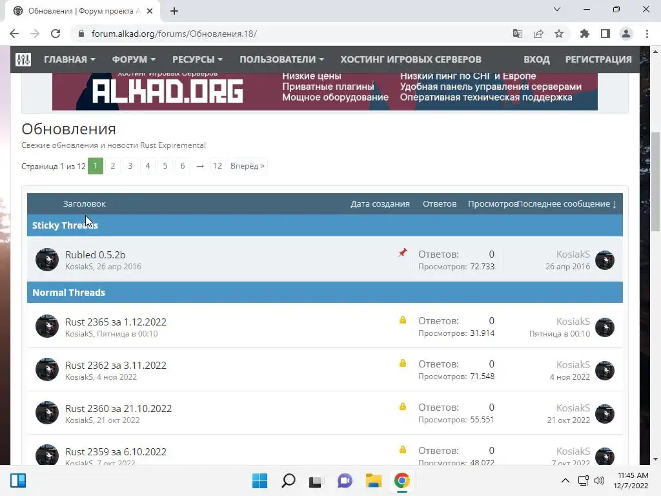Close the Обновления browser tab
The image size is (661, 496).
point(150,11)
